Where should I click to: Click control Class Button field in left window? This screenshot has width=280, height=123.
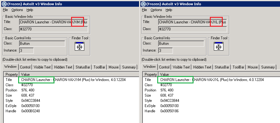pyautogui.click(x=42, y=44)
